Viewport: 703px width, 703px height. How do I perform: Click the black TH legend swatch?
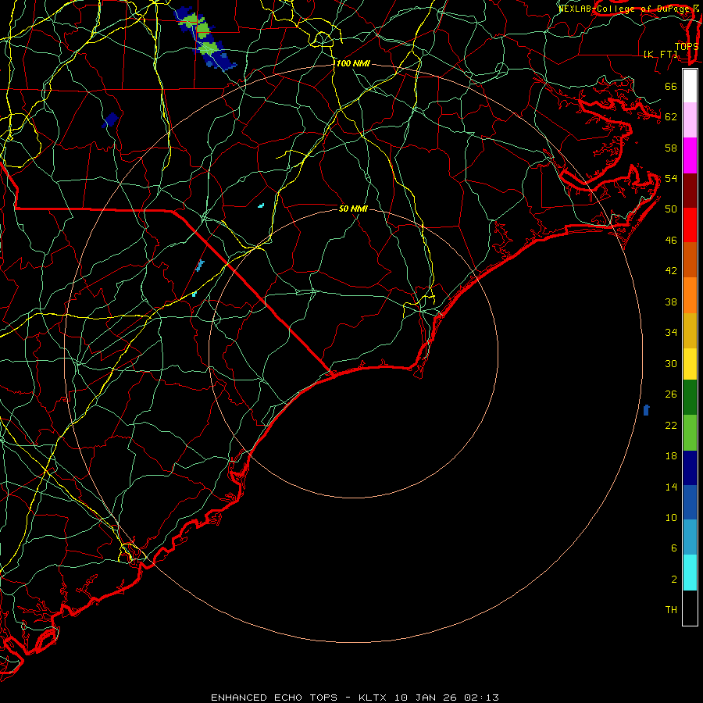[690, 608]
